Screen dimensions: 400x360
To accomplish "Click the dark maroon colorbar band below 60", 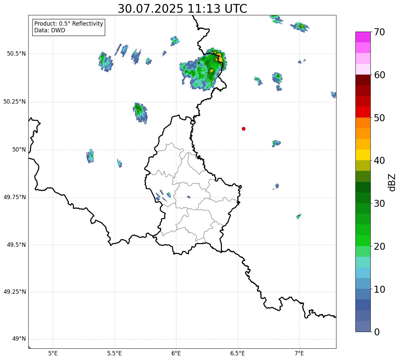I will pyautogui.click(x=363, y=80).
